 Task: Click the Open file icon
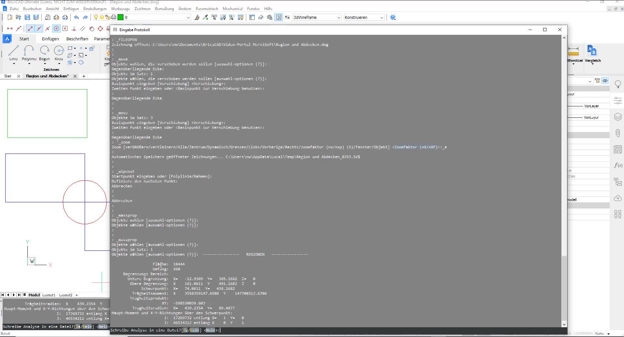tap(18, 17)
